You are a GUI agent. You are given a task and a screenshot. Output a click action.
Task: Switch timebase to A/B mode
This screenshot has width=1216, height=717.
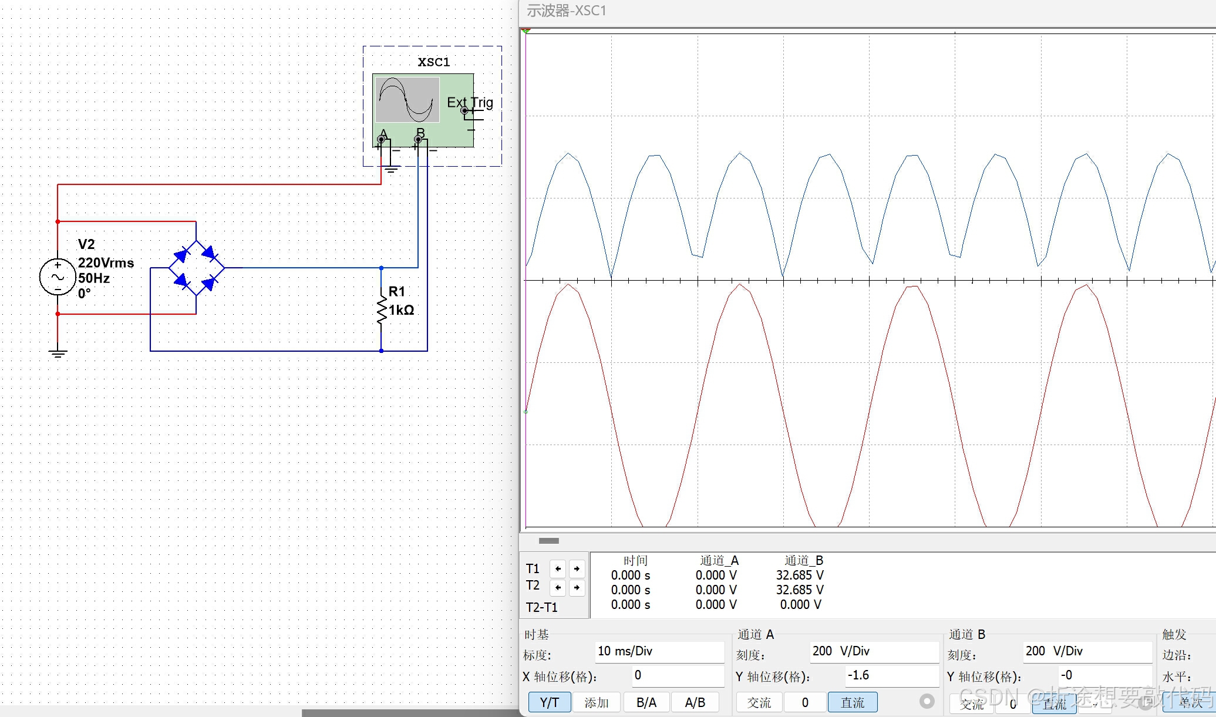pyautogui.click(x=695, y=702)
